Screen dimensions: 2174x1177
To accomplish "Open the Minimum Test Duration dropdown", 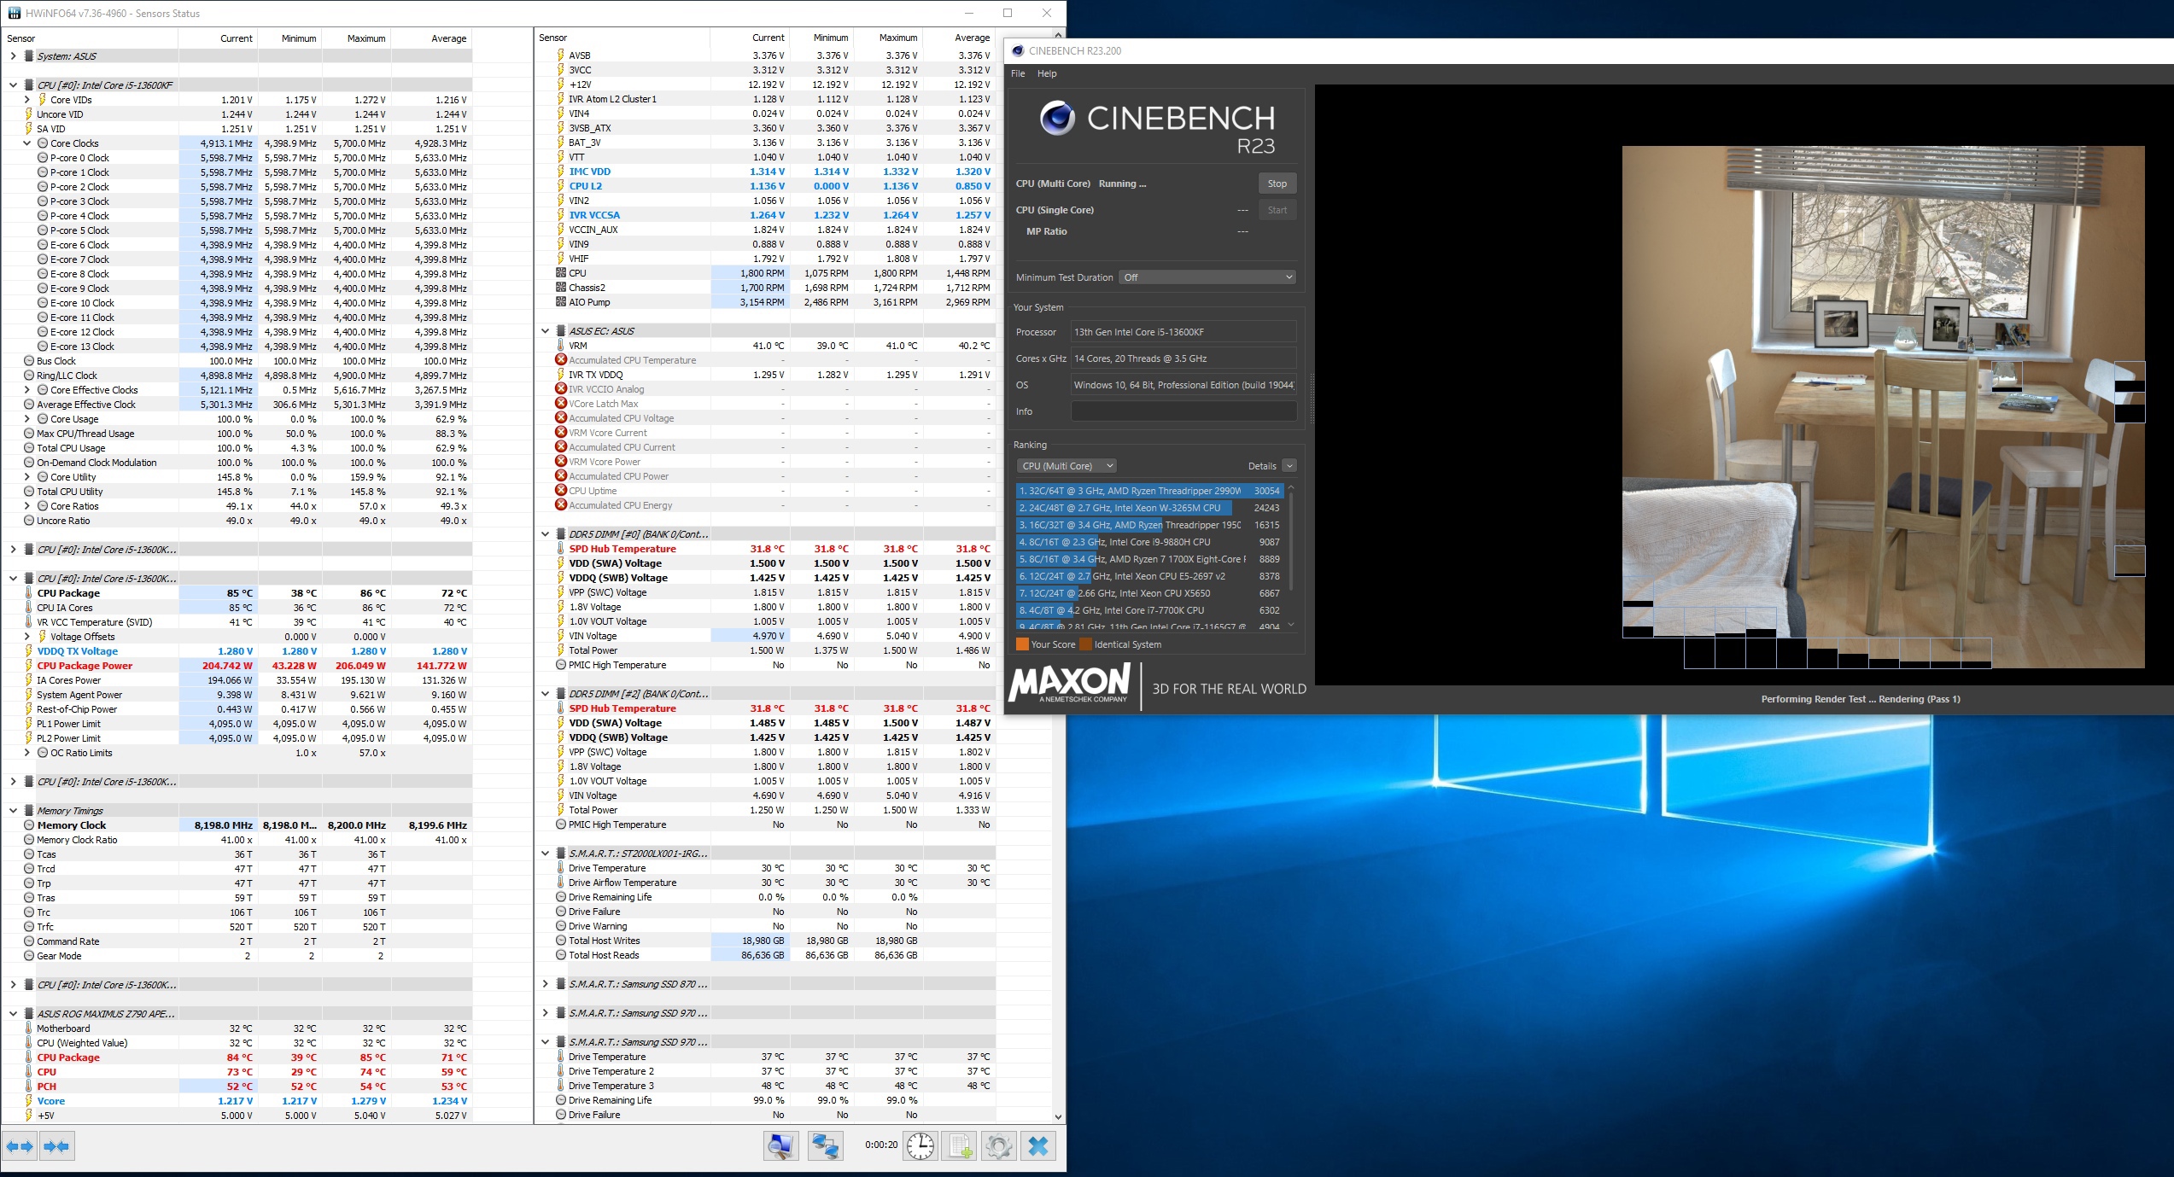I will click(1207, 277).
